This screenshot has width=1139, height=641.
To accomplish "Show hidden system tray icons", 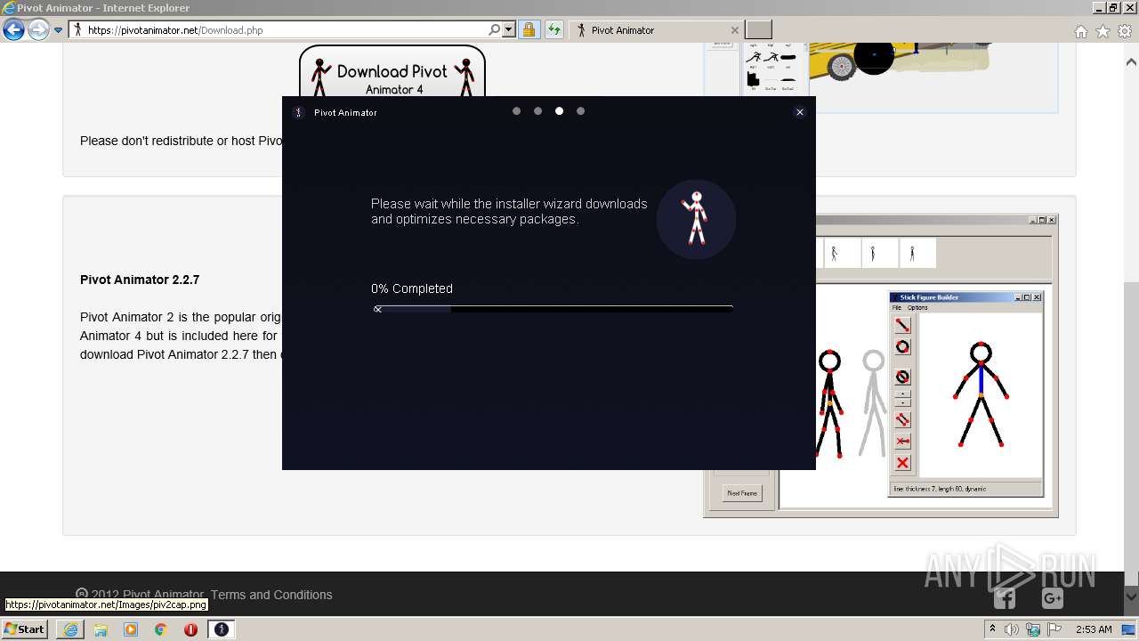I will point(993,629).
